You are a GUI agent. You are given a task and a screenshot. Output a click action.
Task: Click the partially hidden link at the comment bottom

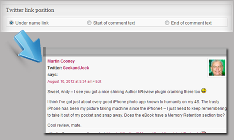[x=152, y=132]
